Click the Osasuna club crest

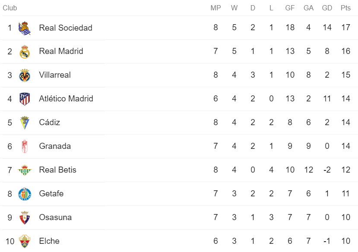(x=25, y=217)
